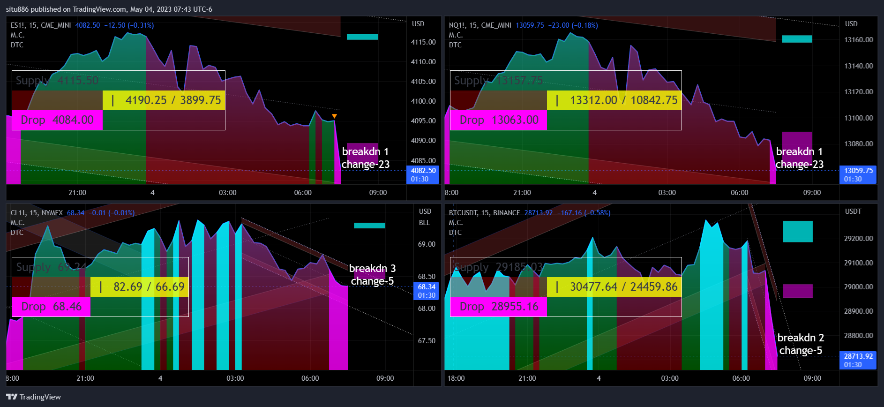This screenshot has height=407, width=884.
Task: Open the NQ1!, 15, CME_MINI symbol title
Action: (x=480, y=25)
